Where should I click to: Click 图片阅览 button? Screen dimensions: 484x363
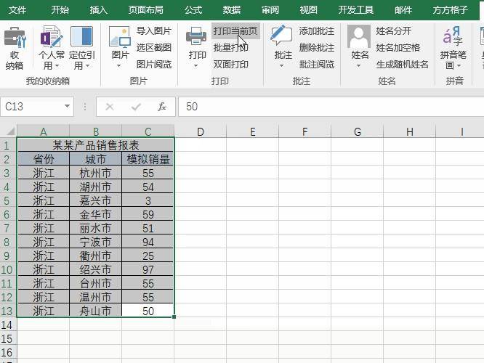(154, 64)
